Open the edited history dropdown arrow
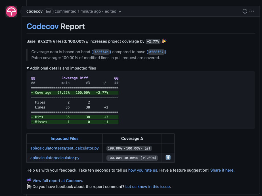The image size is (262, 196). (x=120, y=12)
